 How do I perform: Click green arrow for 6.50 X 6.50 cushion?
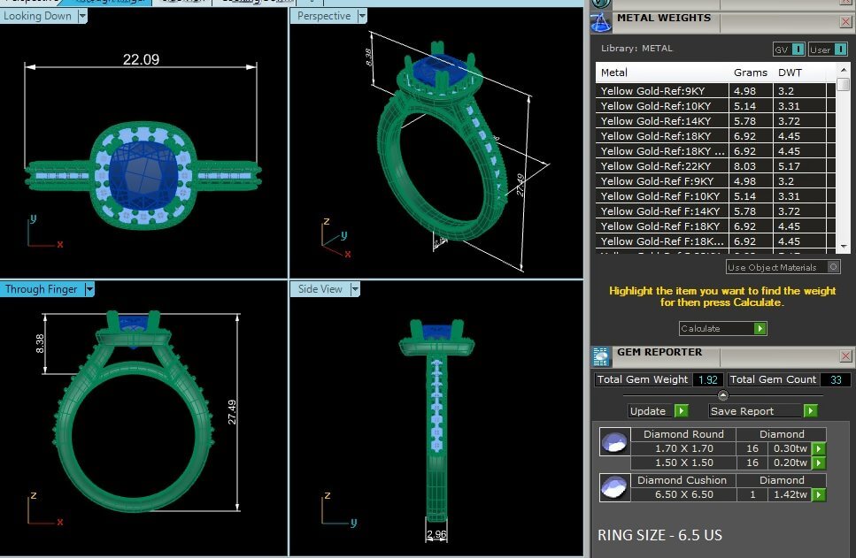(819, 495)
